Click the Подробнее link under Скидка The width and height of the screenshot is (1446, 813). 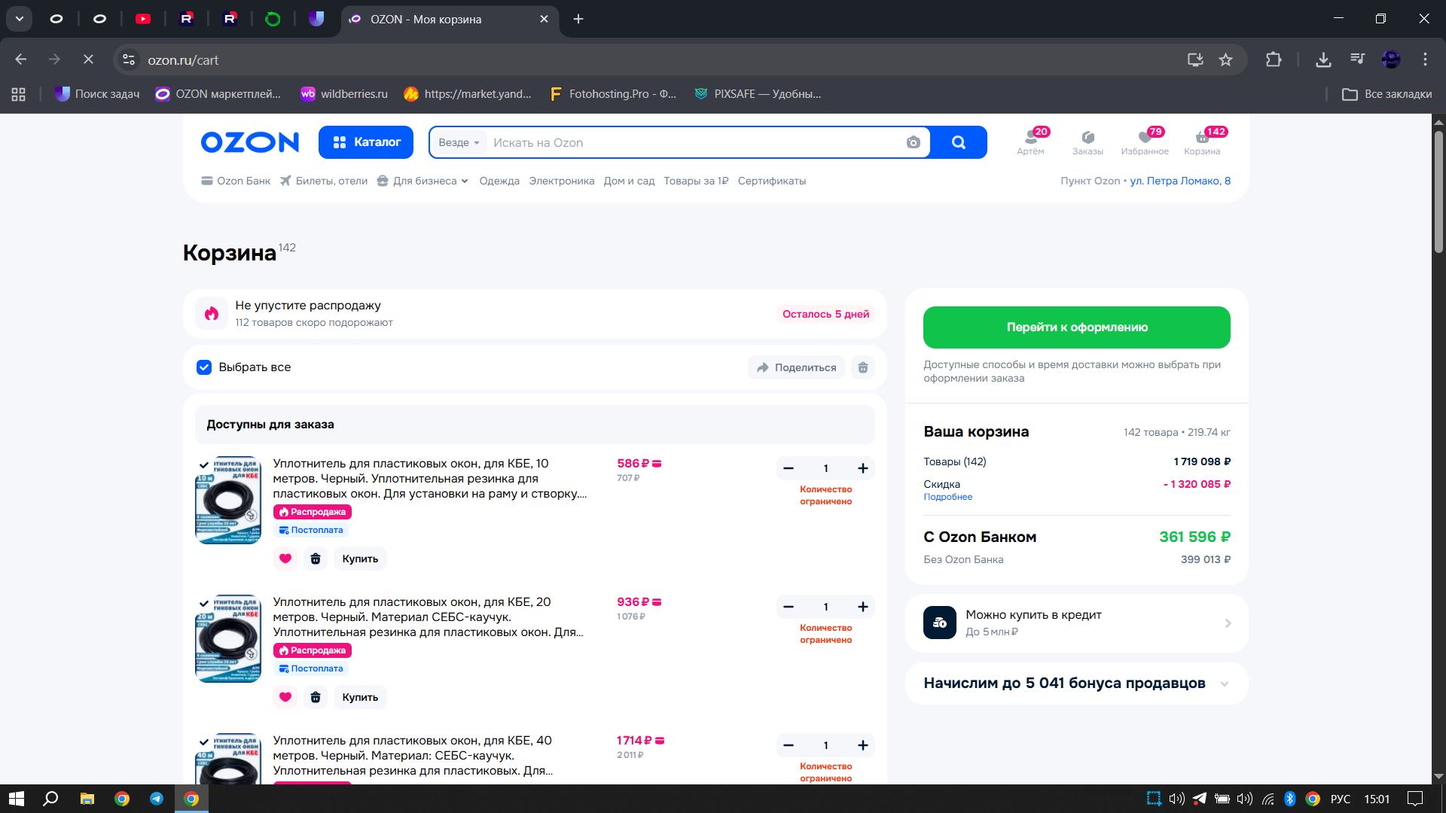[x=947, y=497]
